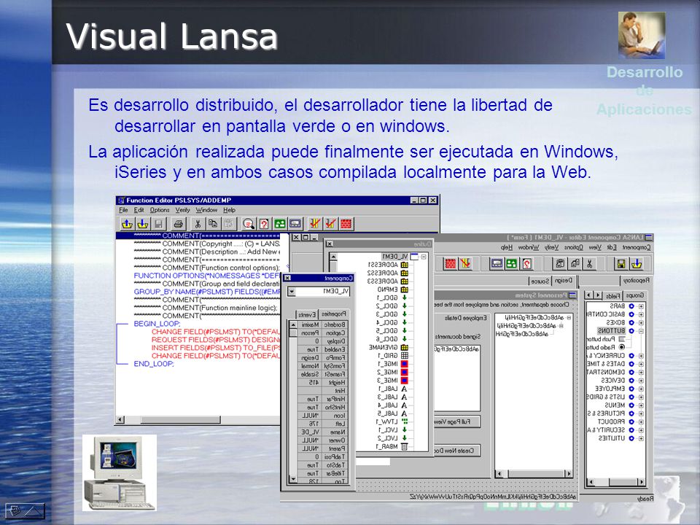The image size is (700, 525).
Task: Click the screen display icon in Function Editor toolbar
Action: point(295,224)
